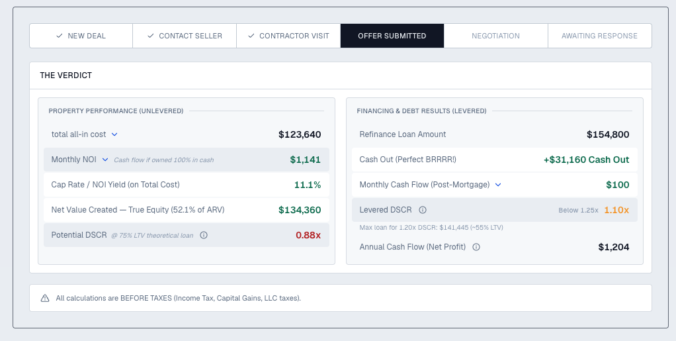This screenshot has width=676, height=341.
Task: Click the 'Levered DSCR' label
Action: click(386, 210)
